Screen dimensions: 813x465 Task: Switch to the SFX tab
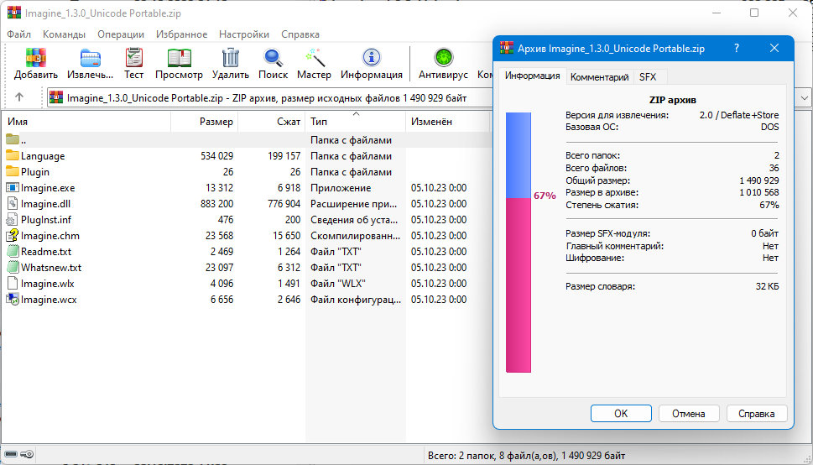click(648, 76)
